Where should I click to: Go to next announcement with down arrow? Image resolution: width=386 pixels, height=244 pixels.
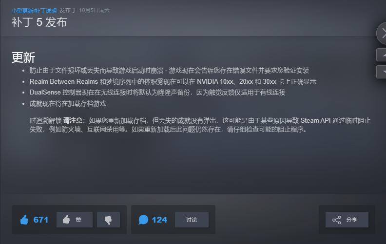tap(382, 72)
